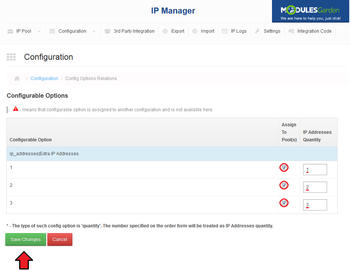
Task: Click the Save Changes button
Action: pyautogui.click(x=26, y=239)
